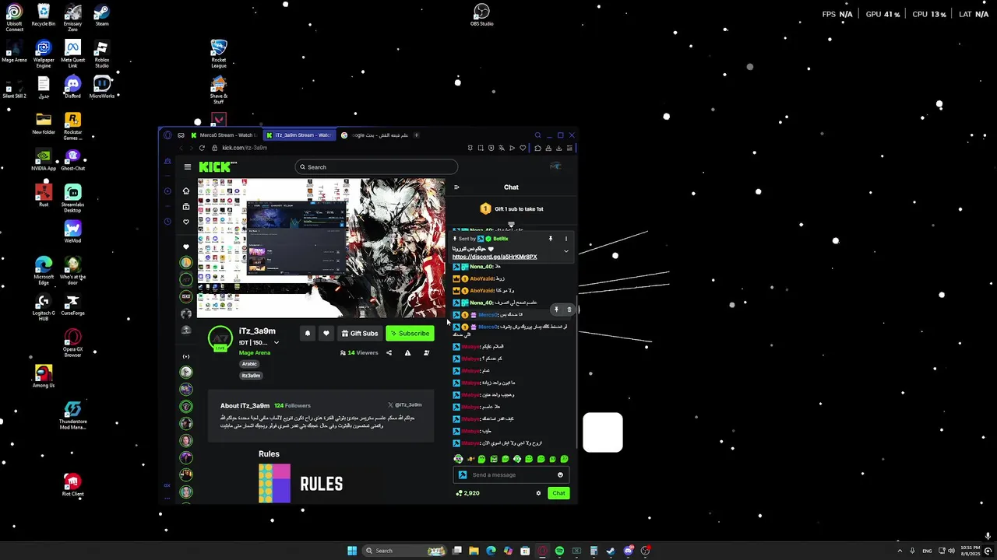Click the green Chat send button
Screen dimensions: 997x560
(558, 493)
